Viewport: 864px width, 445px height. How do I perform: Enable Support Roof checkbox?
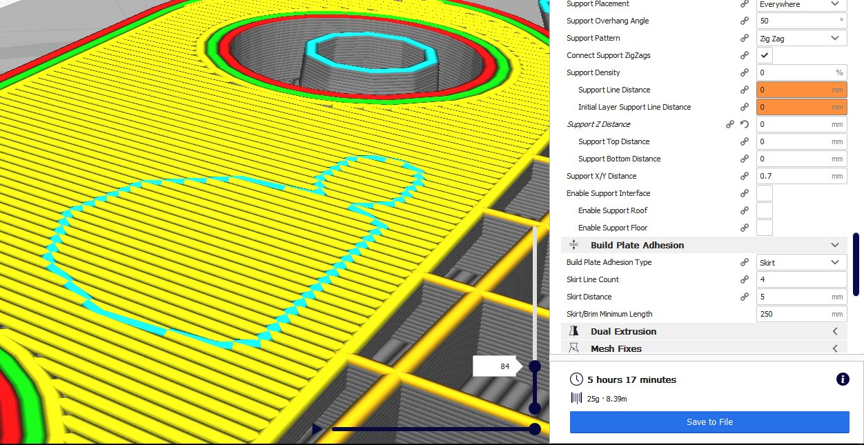coord(765,210)
